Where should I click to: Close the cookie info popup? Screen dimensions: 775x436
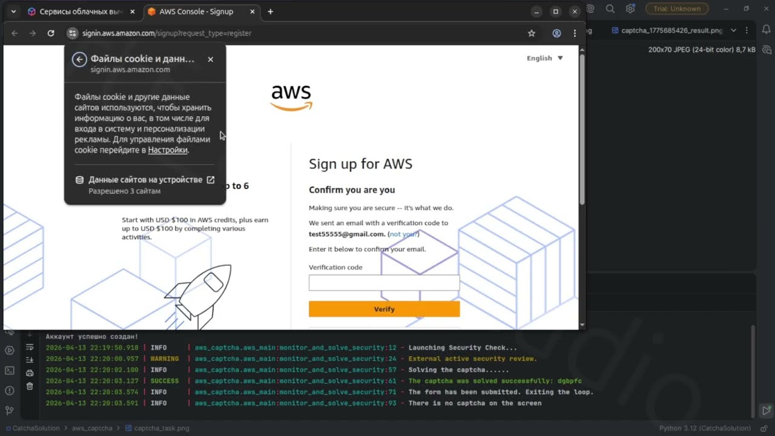pos(211,59)
